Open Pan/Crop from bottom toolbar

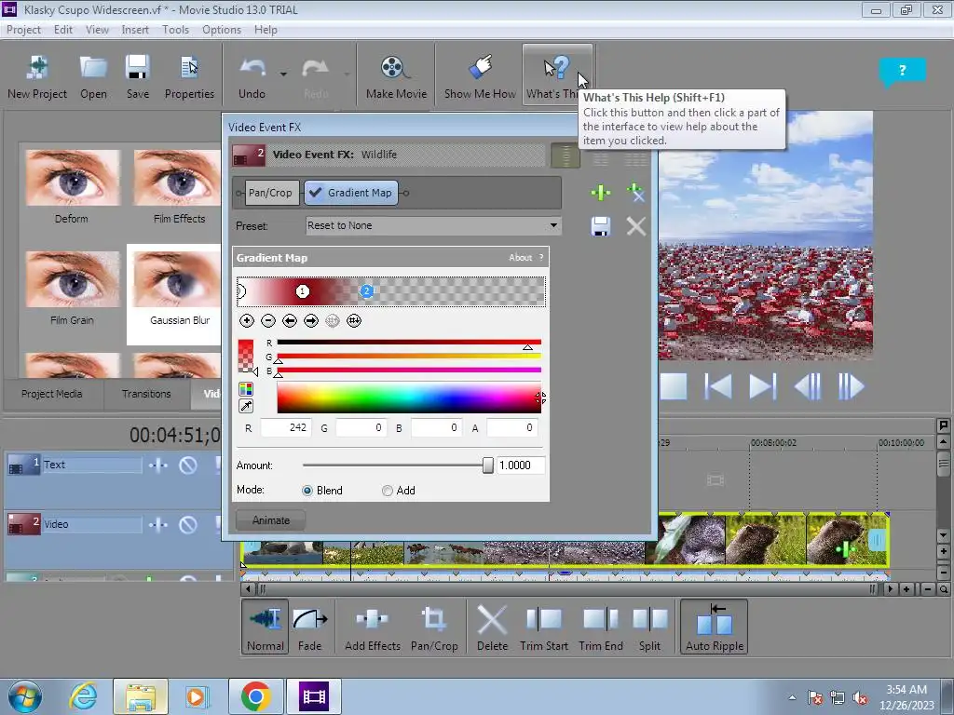tap(434, 627)
